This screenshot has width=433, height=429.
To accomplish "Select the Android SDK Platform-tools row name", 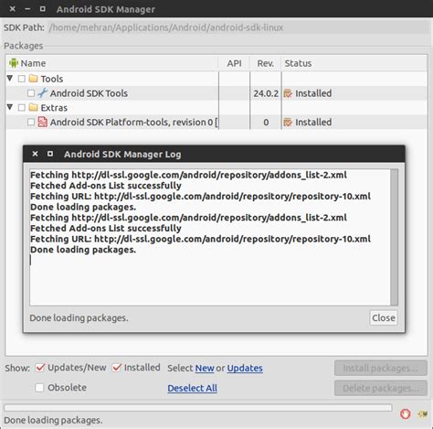I will [134, 123].
